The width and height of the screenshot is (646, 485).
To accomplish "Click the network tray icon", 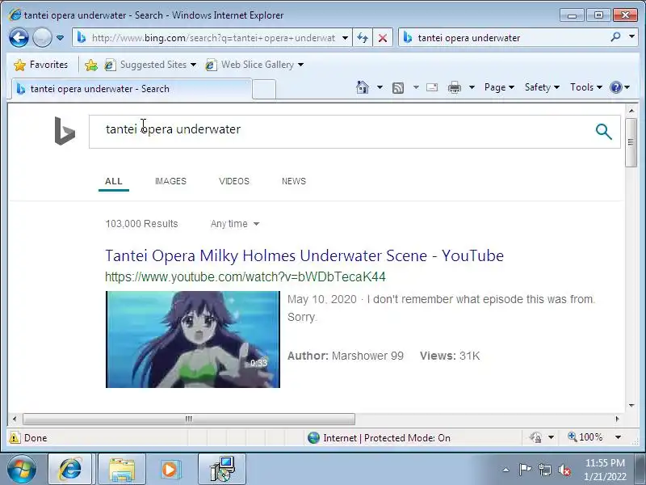I will 544,470.
